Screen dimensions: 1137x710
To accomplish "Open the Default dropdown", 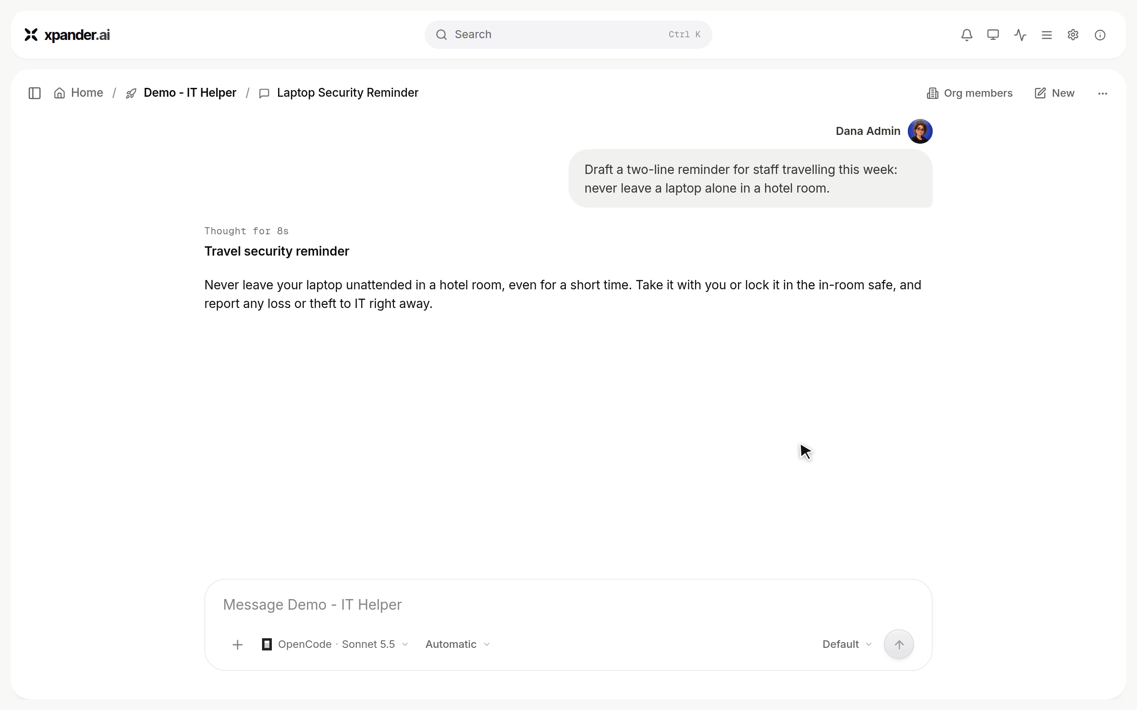I will click(x=847, y=644).
